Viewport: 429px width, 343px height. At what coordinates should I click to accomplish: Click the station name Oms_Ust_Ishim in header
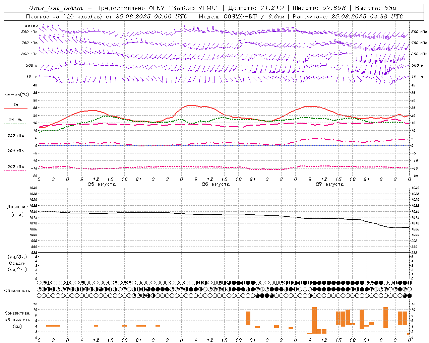pyautogui.click(x=56, y=8)
